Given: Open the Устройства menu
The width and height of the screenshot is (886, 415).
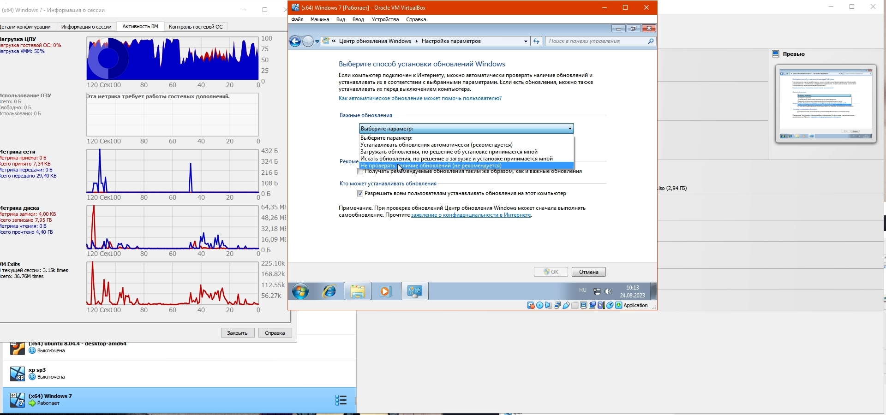Looking at the screenshot, I should (x=385, y=19).
